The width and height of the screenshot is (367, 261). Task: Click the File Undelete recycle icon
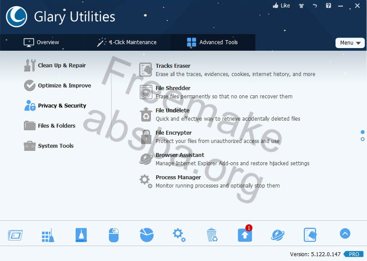(146, 115)
